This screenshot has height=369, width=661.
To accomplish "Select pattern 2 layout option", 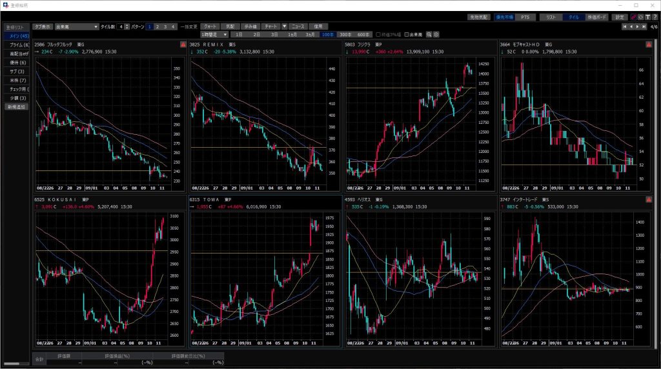I will pyautogui.click(x=157, y=26).
